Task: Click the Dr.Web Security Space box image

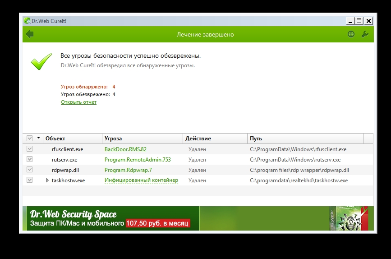Action: 349,218
